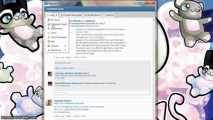Reply to Sampath Kumar's 3 days ago post
The width and height of the screenshot is (213, 120).
coord(69,116)
